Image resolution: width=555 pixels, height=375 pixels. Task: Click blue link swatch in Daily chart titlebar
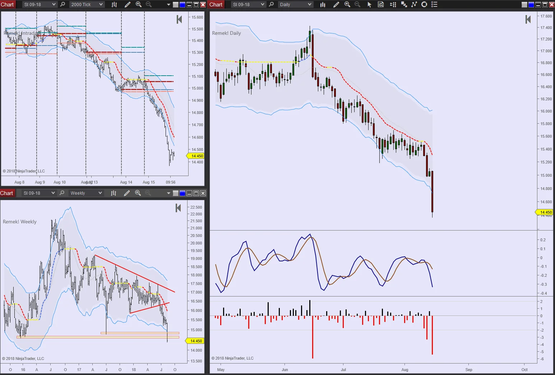coord(531,5)
